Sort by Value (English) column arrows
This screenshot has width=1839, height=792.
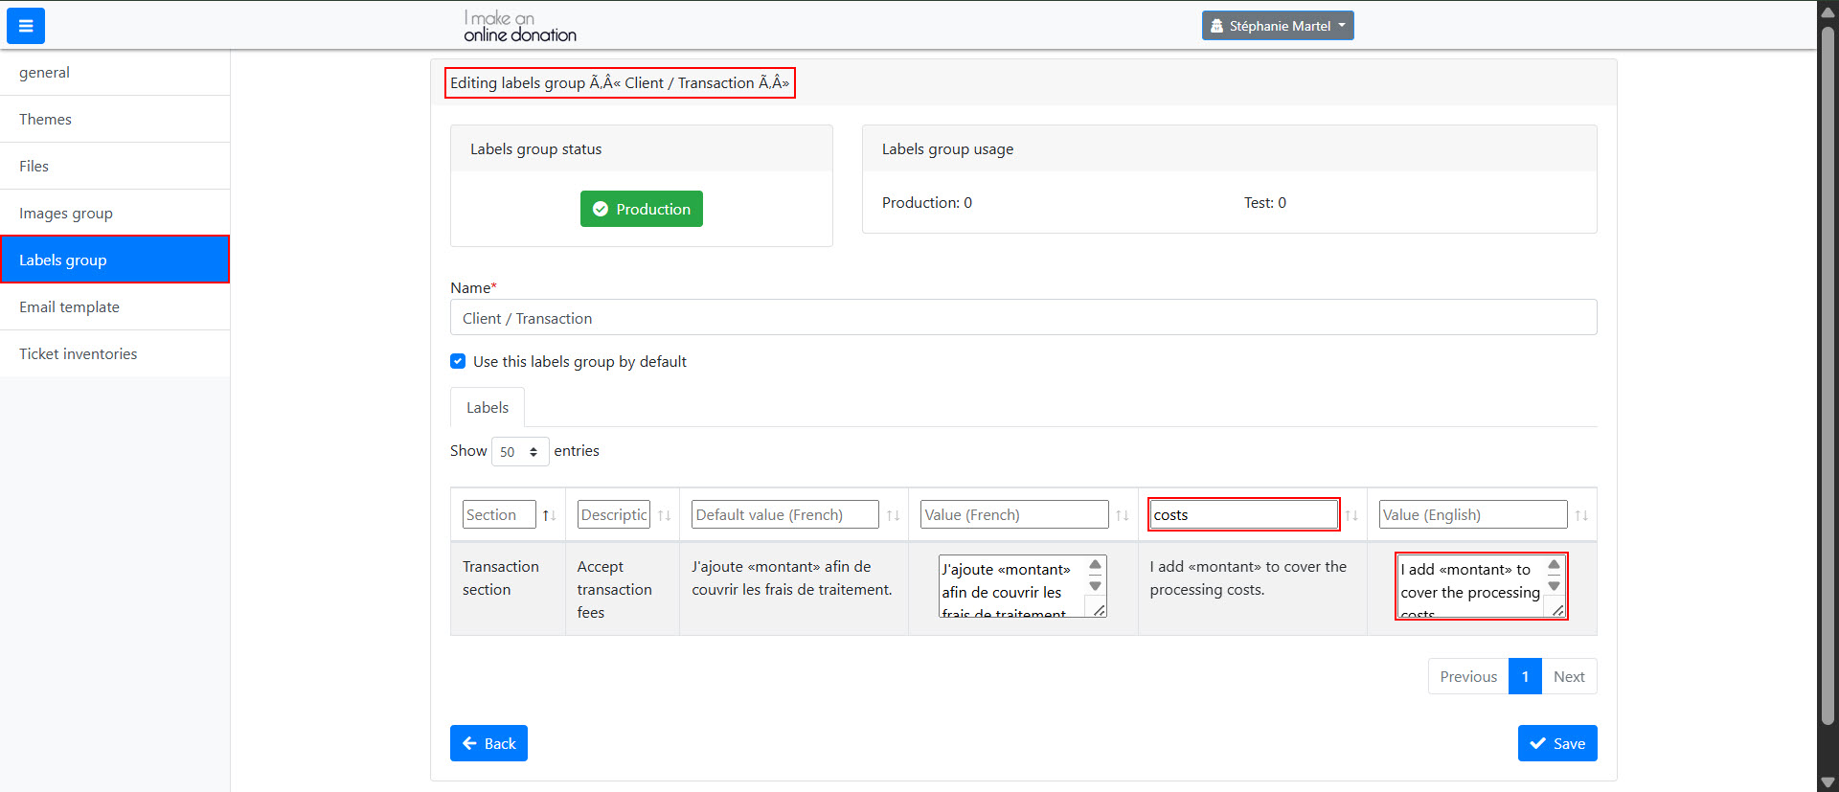coord(1580,515)
